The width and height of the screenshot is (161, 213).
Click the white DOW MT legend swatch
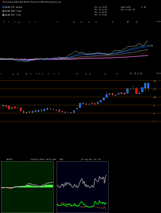[3, 11]
